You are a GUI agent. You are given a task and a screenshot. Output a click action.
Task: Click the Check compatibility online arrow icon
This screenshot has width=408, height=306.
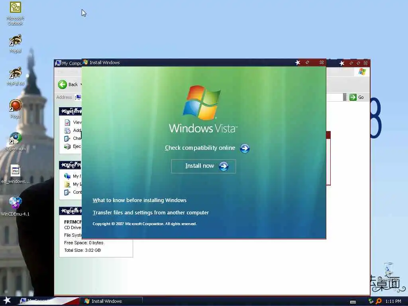click(x=245, y=148)
